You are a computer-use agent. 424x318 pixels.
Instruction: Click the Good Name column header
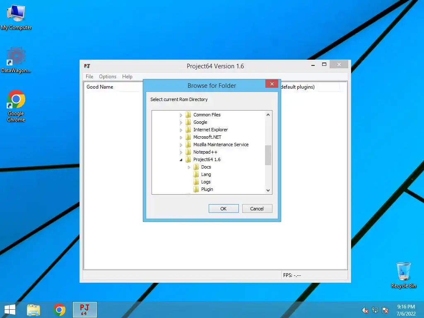[100, 87]
